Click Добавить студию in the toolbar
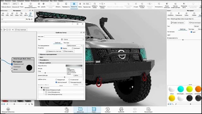Image resolution: width=202 pixels, height=114 pixels. (x=142, y=5)
